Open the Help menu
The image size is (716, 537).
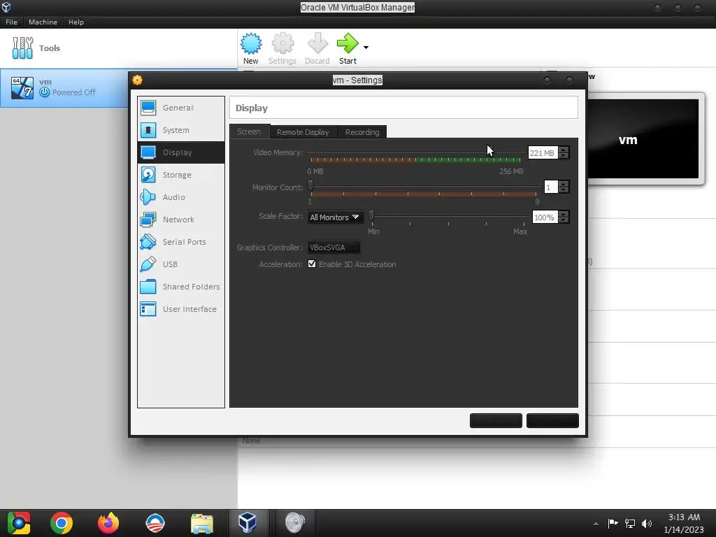tap(76, 22)
